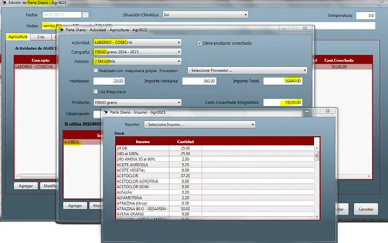Viewport: 388px width, 243px height.
Task: Click the Importe Total field
Action: coord(282,81)
